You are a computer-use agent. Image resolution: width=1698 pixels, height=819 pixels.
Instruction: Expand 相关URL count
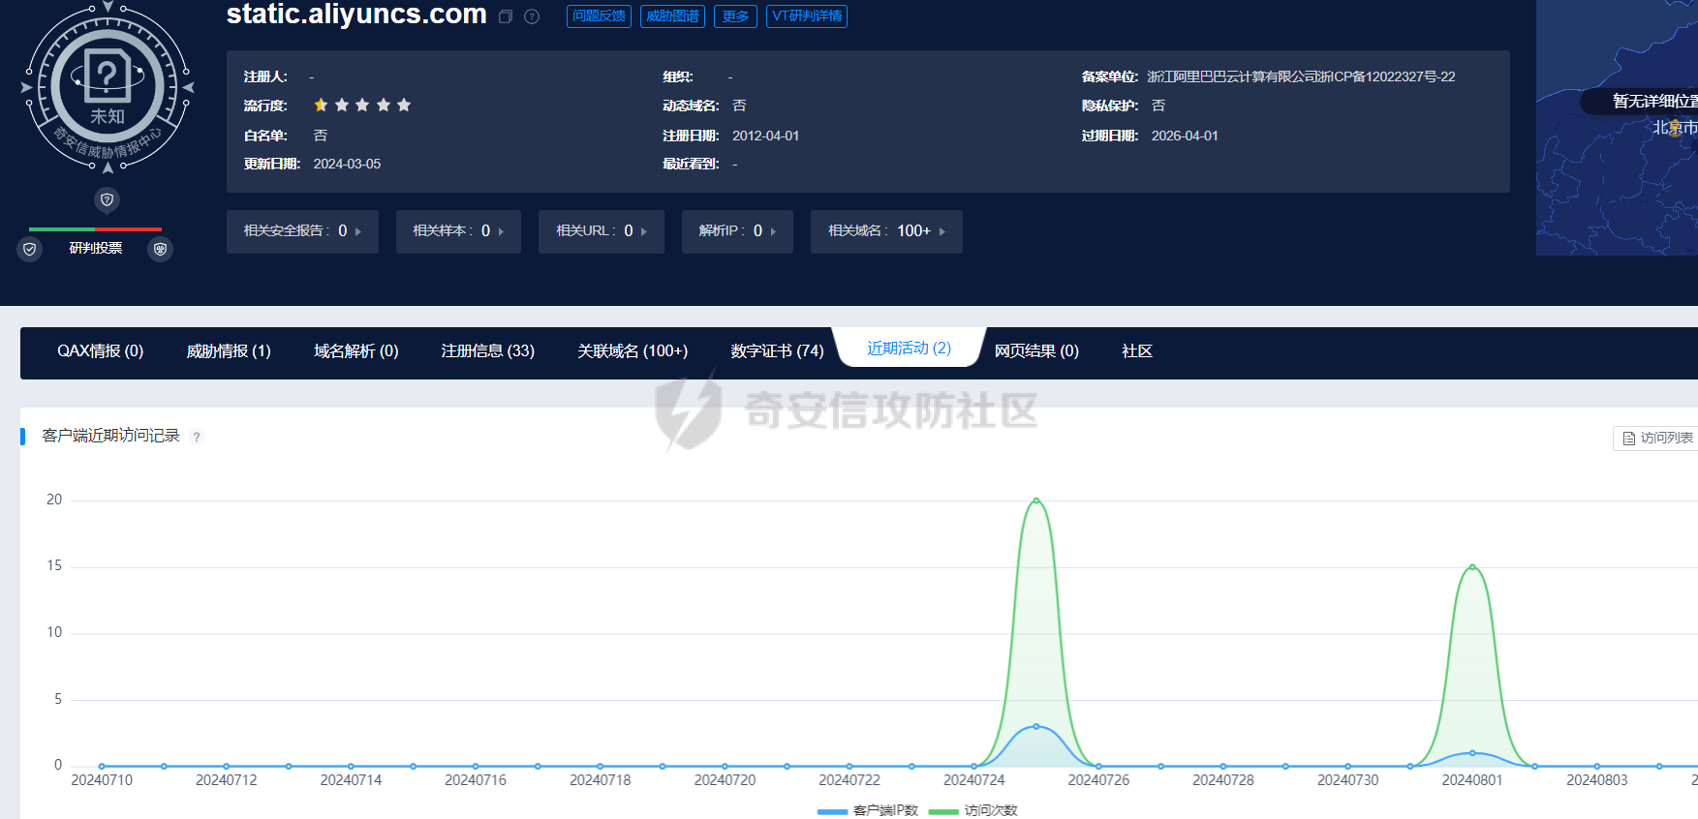[x=602, y=231]
